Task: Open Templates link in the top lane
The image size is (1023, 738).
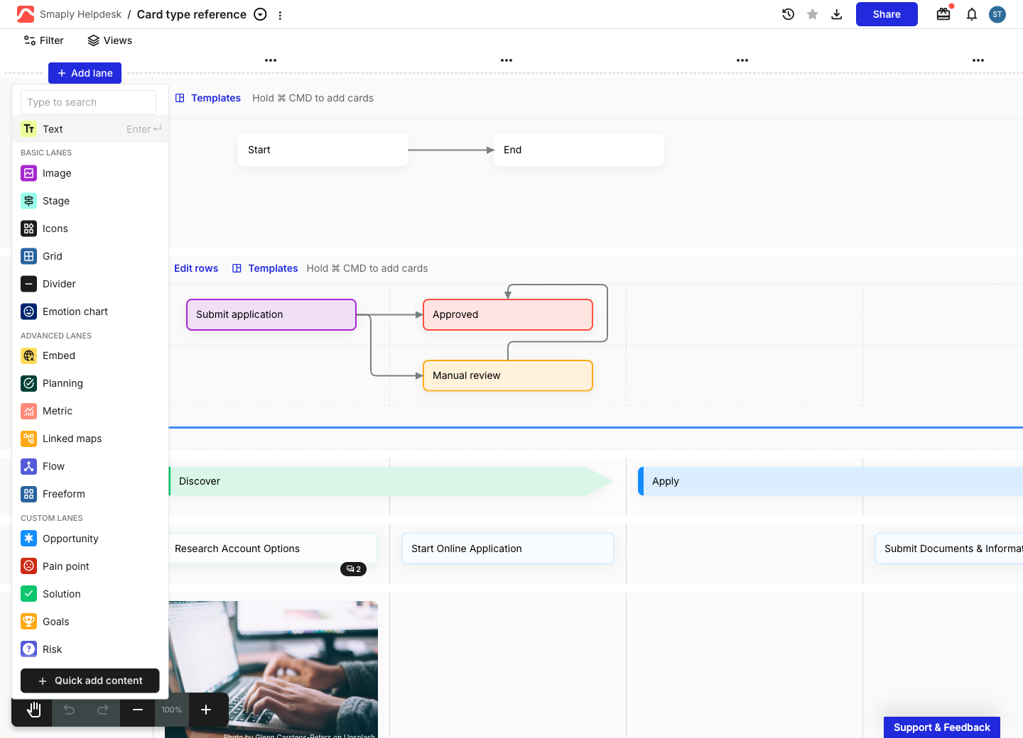Action: 208,98
